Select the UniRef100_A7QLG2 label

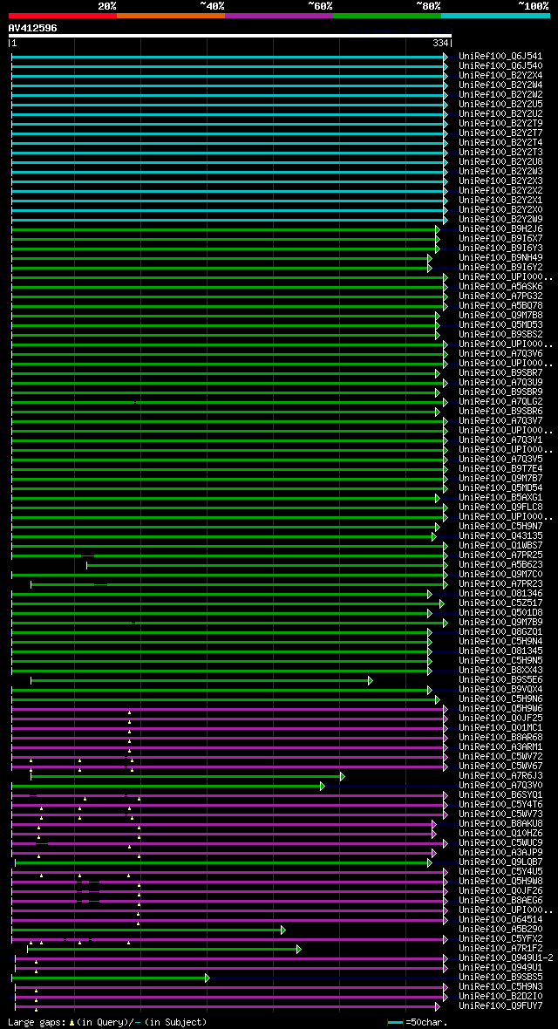pos(500,402)
